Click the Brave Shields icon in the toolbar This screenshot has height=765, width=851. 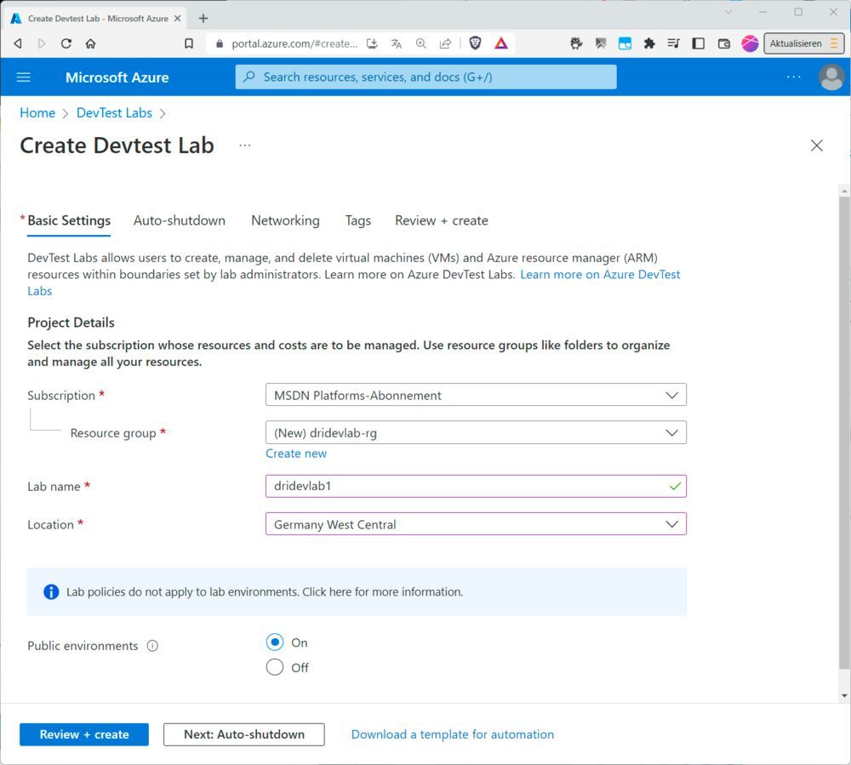coord(476,43)
